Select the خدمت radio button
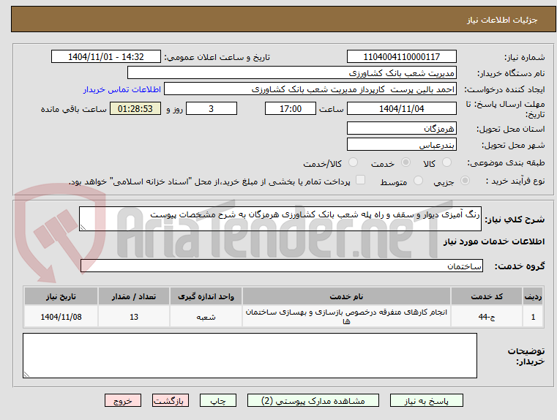Screen dimensions: 557x420 405,162
